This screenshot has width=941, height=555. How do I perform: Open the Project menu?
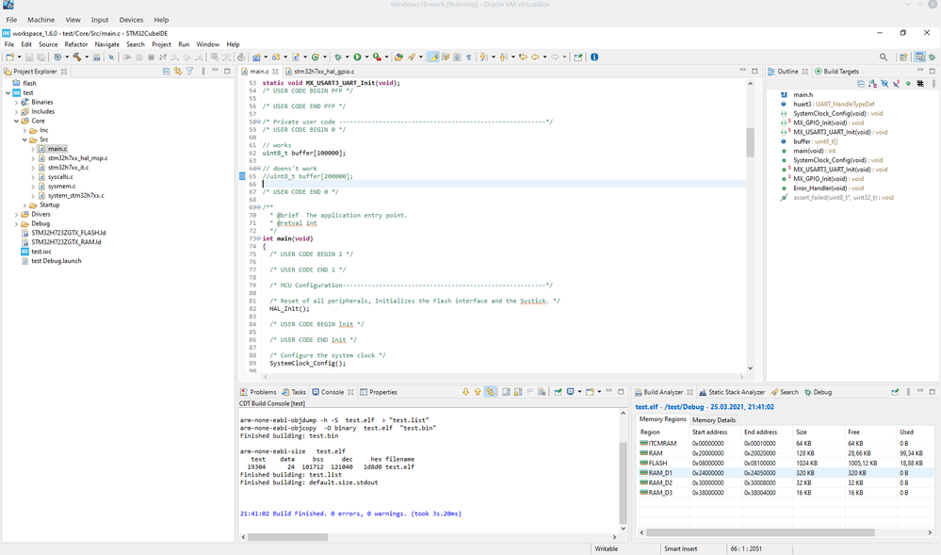pyautogui.click(x=161, y=44)
